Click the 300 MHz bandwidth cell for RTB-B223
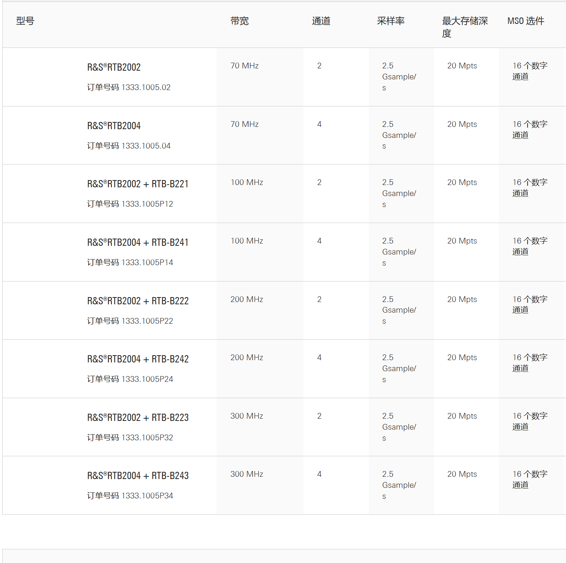This screenshot has width=566, height=563. [247, 416]
